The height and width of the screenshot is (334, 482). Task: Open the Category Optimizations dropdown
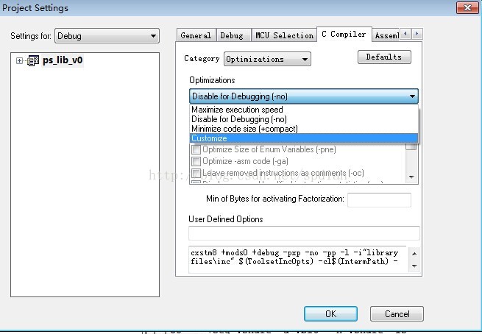pyautogui.click(x=267, y=59)
